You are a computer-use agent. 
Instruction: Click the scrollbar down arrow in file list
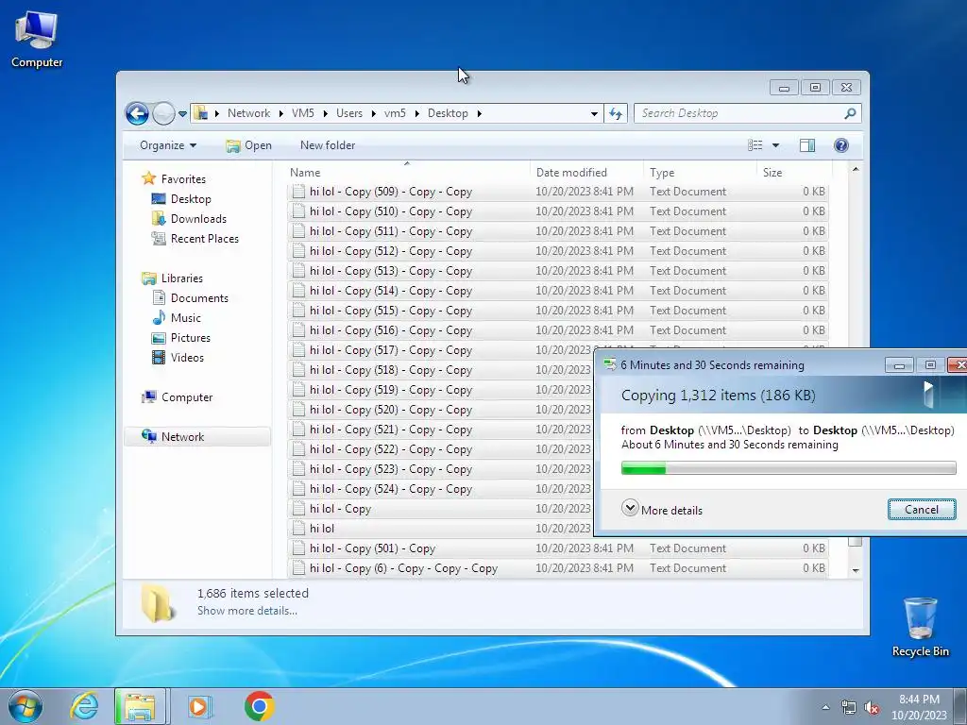click(856, 570)
